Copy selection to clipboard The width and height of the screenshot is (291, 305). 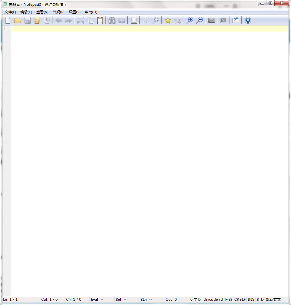90,20
